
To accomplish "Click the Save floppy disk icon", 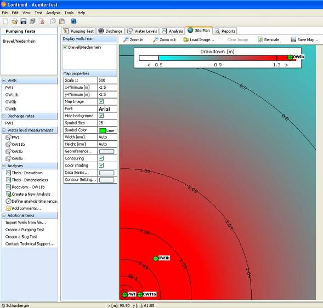I will pyautogui.click(x=23, y=21).
